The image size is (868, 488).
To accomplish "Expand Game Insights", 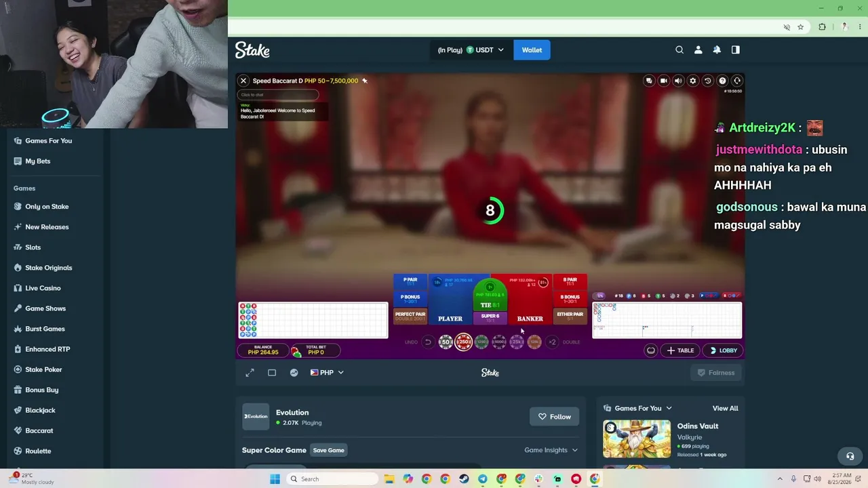I will click(551, 450).
